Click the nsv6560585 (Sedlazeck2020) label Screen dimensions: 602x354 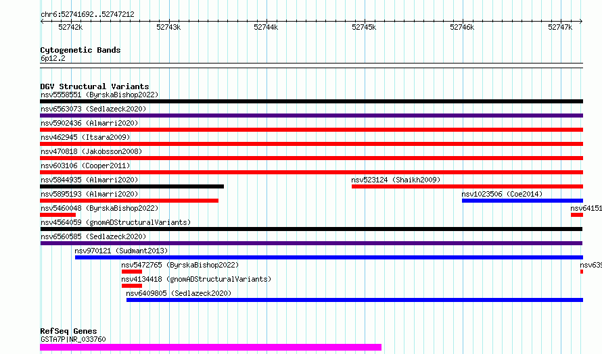coord(93,236)
